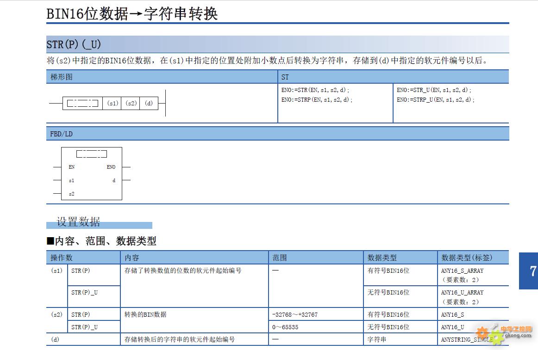The image size is (538, 350).
Task: Select "STR(P)" in the (s2) table row
Action: tap(81, 315)
